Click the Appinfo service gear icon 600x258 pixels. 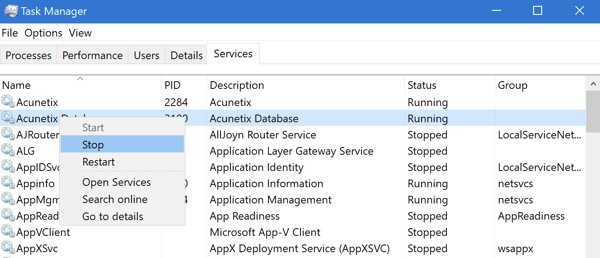pyautogui.click(x=8, y=183)
